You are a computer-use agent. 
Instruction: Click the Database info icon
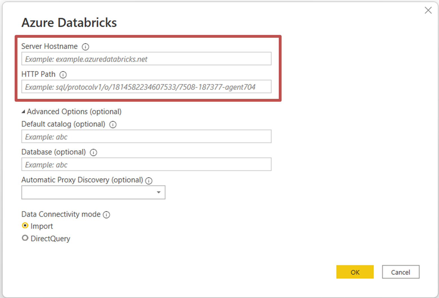coord(93,152)
